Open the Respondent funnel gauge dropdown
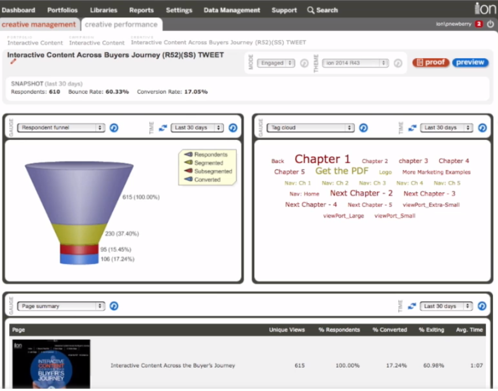Image resolution: width=498 pixels, height=391 pixels. (61, 128)
